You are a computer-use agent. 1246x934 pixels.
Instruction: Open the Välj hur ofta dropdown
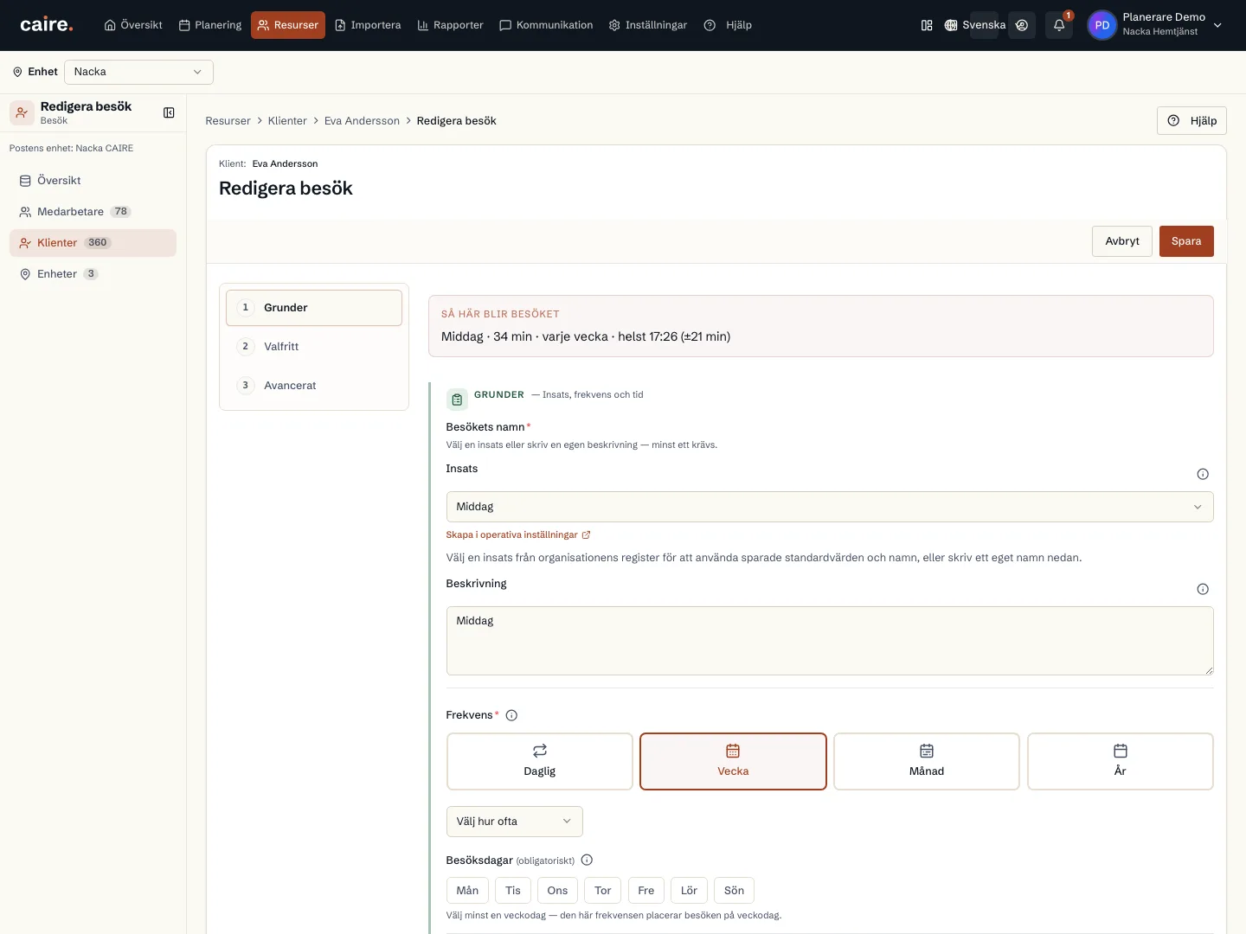click(x=515, y=822)
